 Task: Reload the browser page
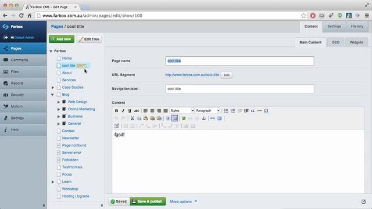tap(21, 16)
